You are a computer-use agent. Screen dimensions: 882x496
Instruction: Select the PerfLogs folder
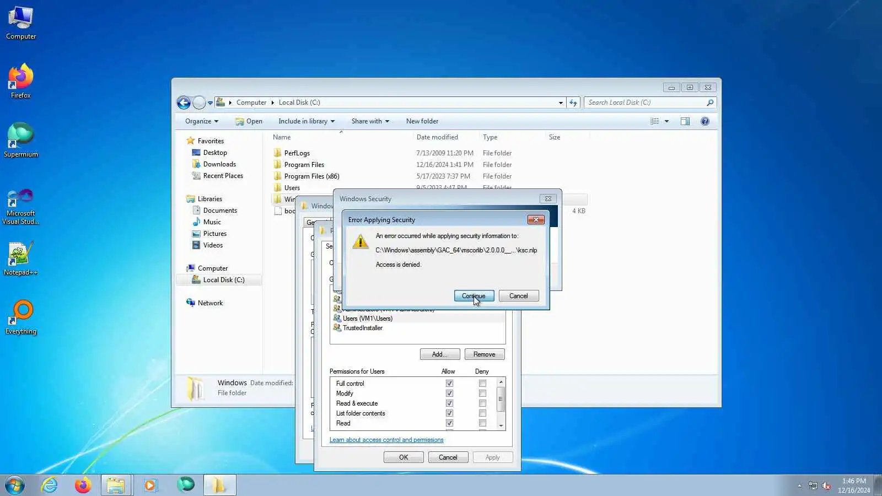[x=297, y=153]
